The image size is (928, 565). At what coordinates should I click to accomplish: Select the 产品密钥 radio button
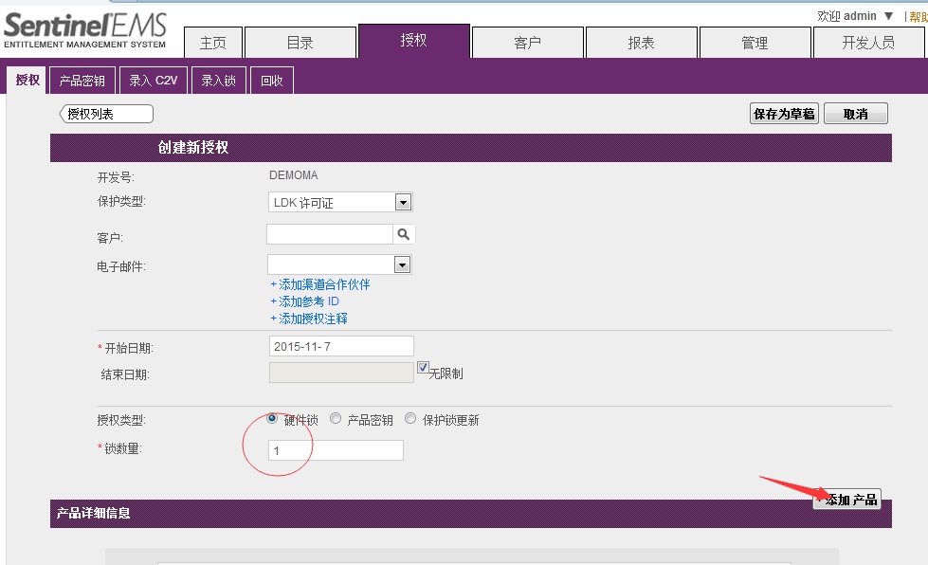tap(336, 419)
